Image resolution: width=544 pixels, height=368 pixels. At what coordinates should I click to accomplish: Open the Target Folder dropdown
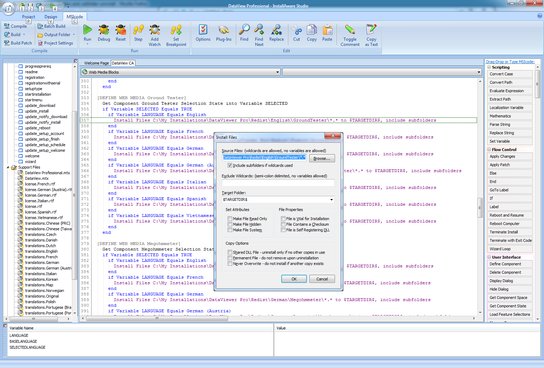click(x=331, y=200)
